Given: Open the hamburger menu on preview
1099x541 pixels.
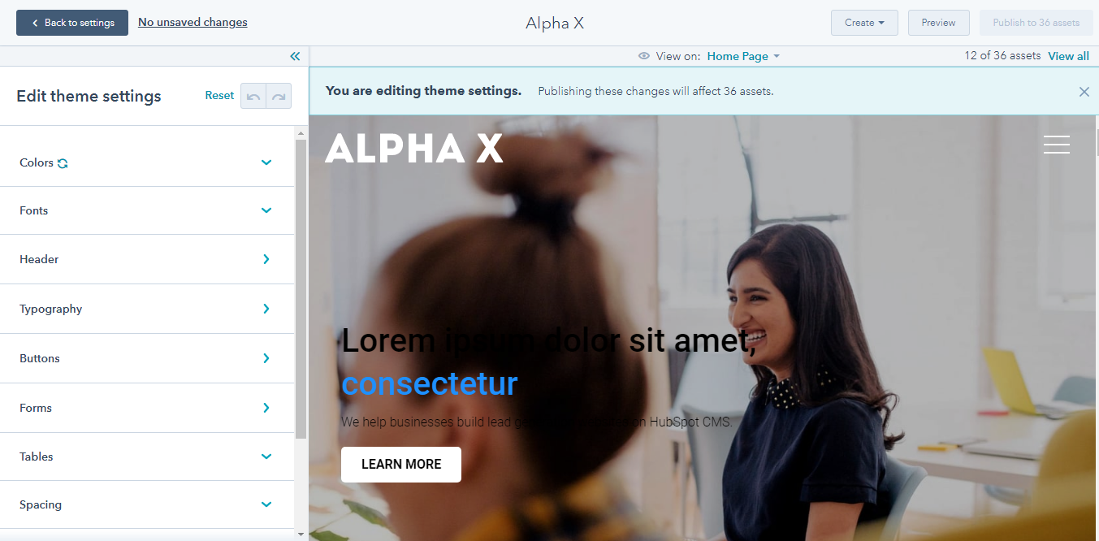Looking at the screenshot, I should (1057, 145).
